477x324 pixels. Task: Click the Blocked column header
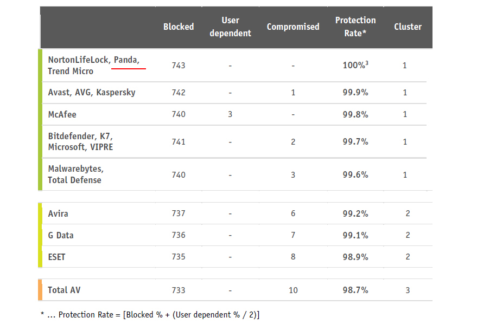pyautogui.click(x=179, y=27)
